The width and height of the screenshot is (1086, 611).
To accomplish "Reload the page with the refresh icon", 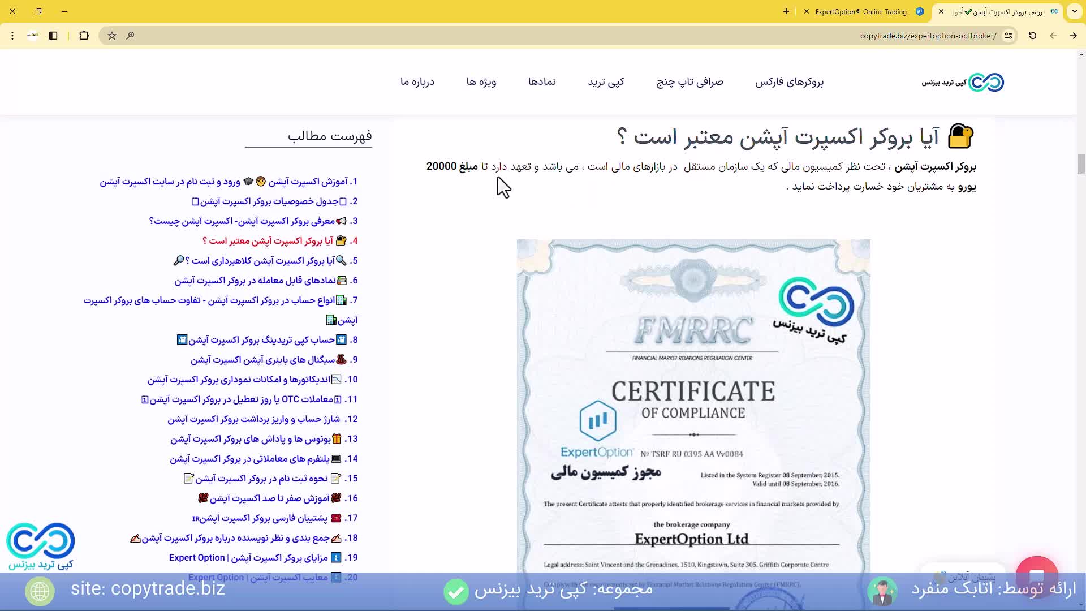I will tap(1032, 35).
